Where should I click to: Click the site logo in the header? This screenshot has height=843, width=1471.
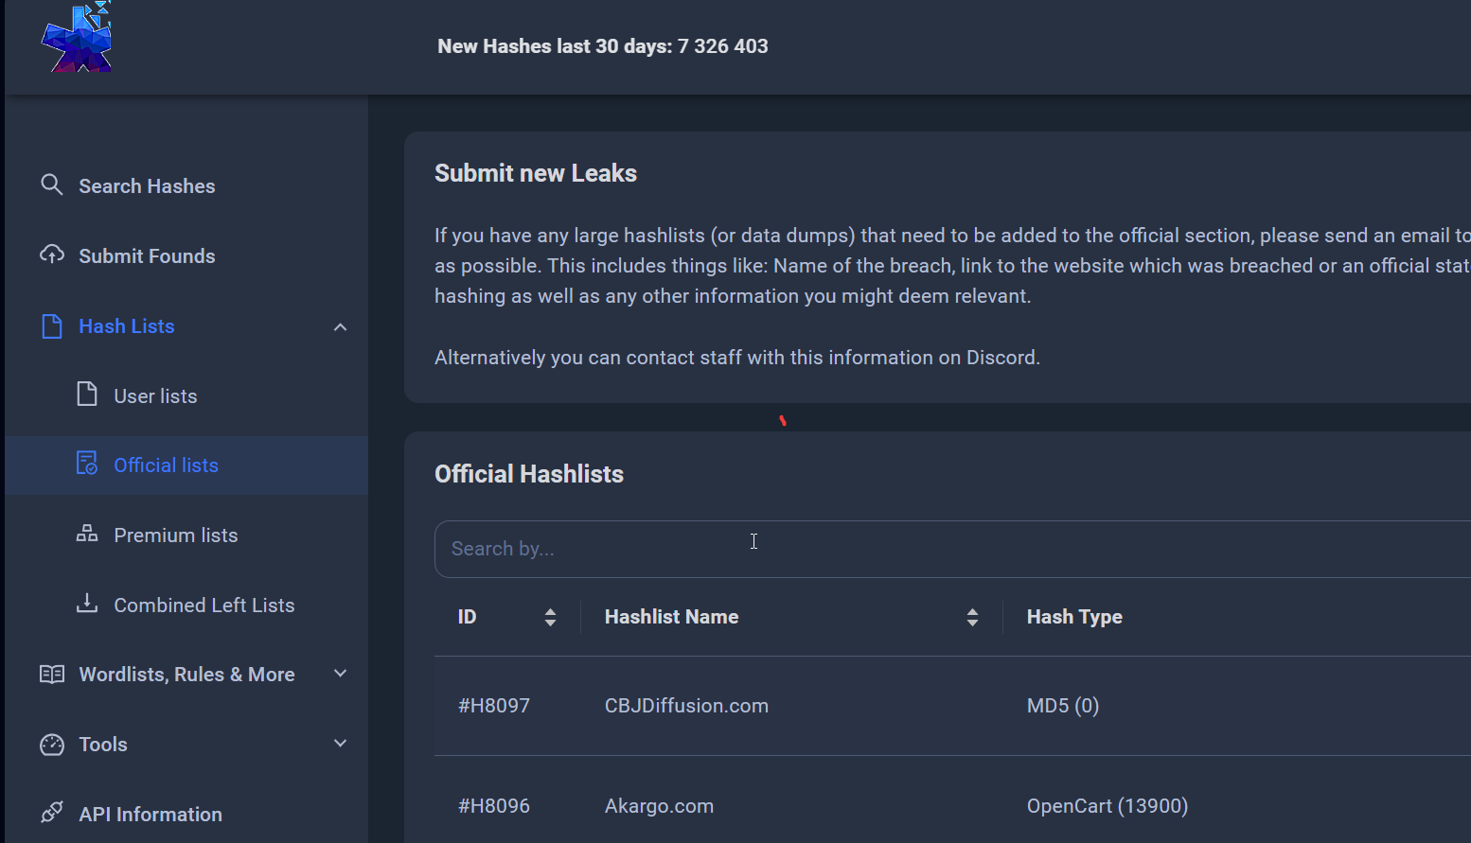pyautogui.click(x=78, y=39)
